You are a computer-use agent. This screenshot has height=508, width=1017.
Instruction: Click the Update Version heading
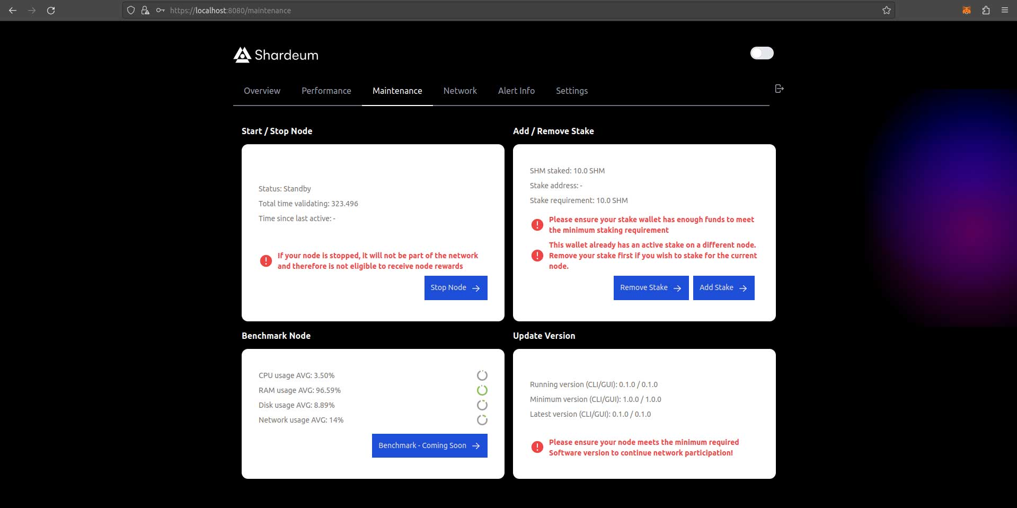(x=544, y=336)
